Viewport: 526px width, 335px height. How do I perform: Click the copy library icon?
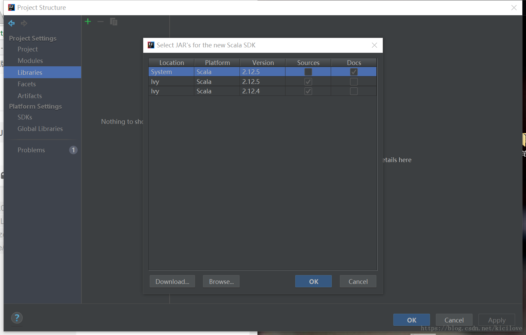tap(114, 22)
